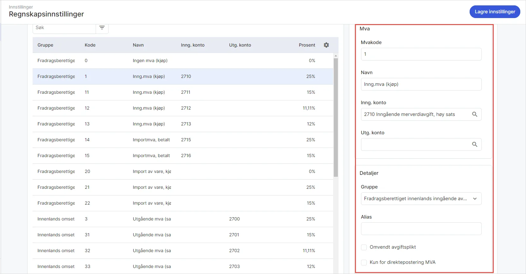Select the 'Ingen mva (kjøp)' row

tap(183, 61)
